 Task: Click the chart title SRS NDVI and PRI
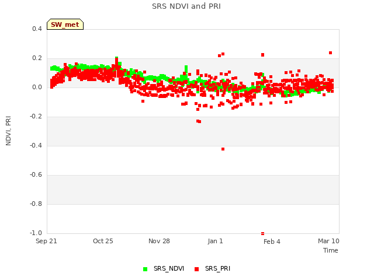(186, 6)
